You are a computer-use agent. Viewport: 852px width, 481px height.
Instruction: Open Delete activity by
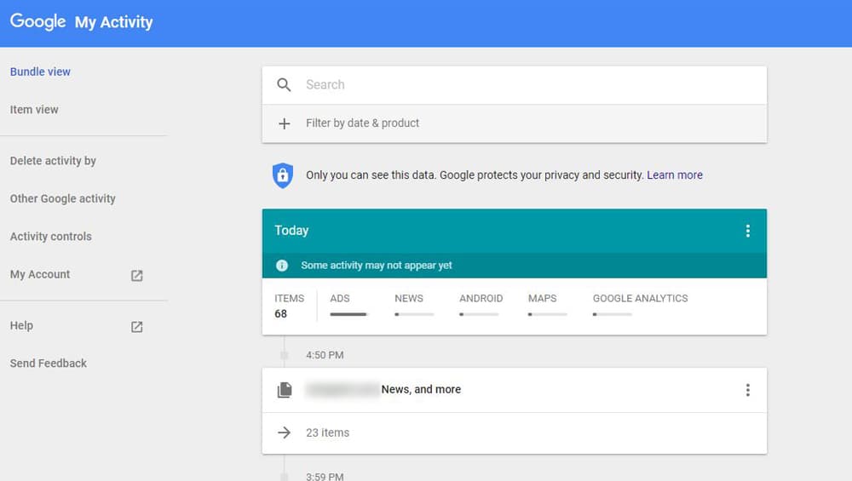click(53, 161)
